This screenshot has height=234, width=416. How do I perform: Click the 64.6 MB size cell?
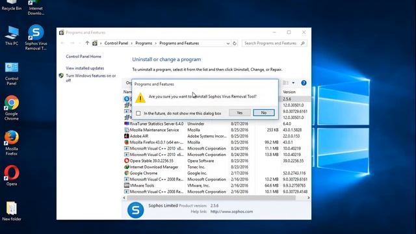(x=272, y=185)
